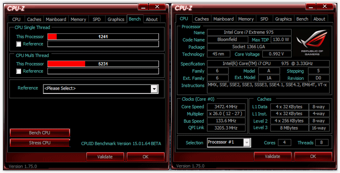The height and width of the screenshot is (173, 340).
Task: Click the L1 Inst. associativity 4-way
Action: pyautogui.click(x=319, y=114)
